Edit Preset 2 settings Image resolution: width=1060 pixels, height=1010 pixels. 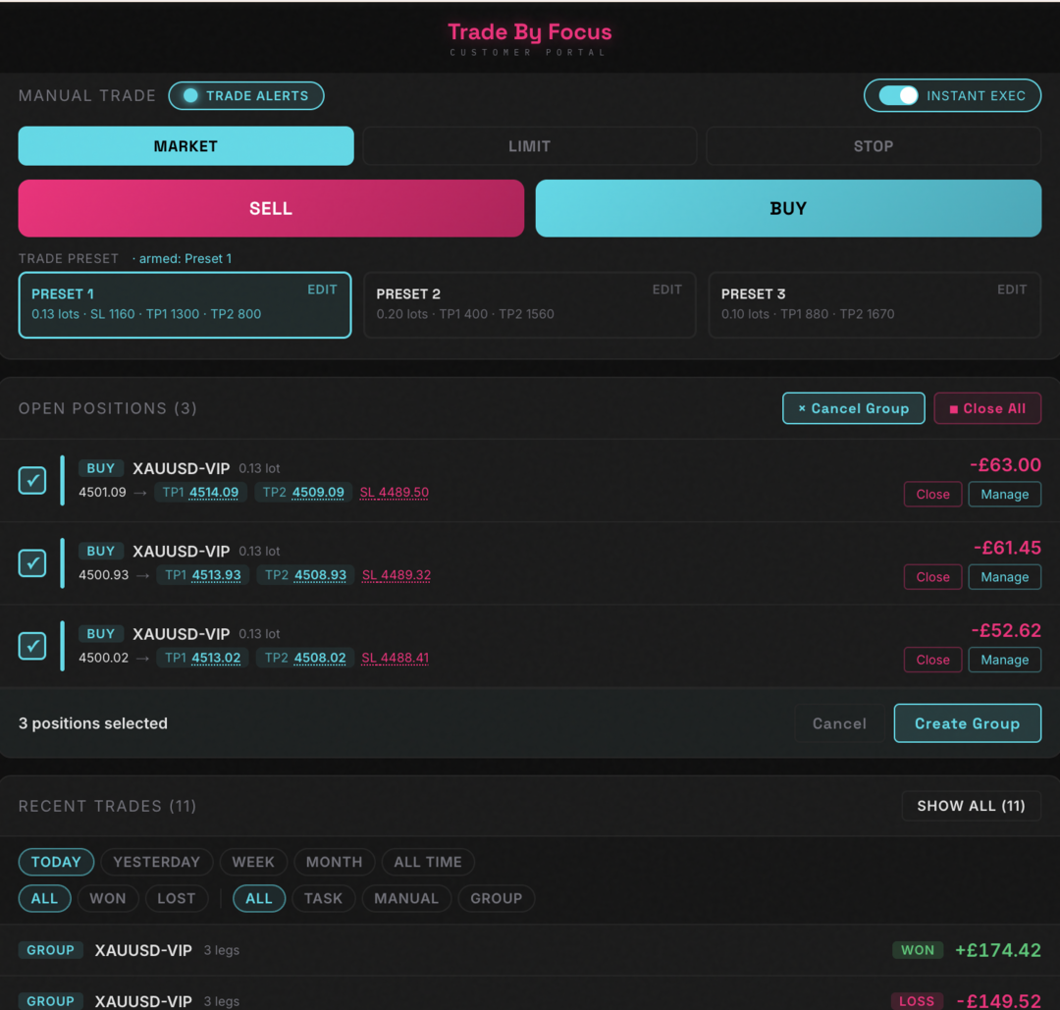(x=666, y=290)
